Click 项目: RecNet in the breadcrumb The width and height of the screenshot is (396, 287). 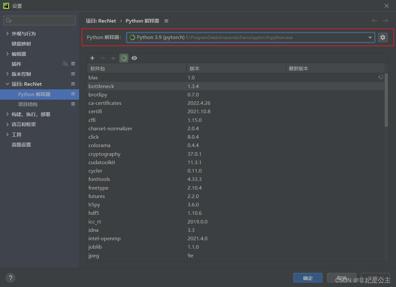pyautogui.click(x=101, y=21)
